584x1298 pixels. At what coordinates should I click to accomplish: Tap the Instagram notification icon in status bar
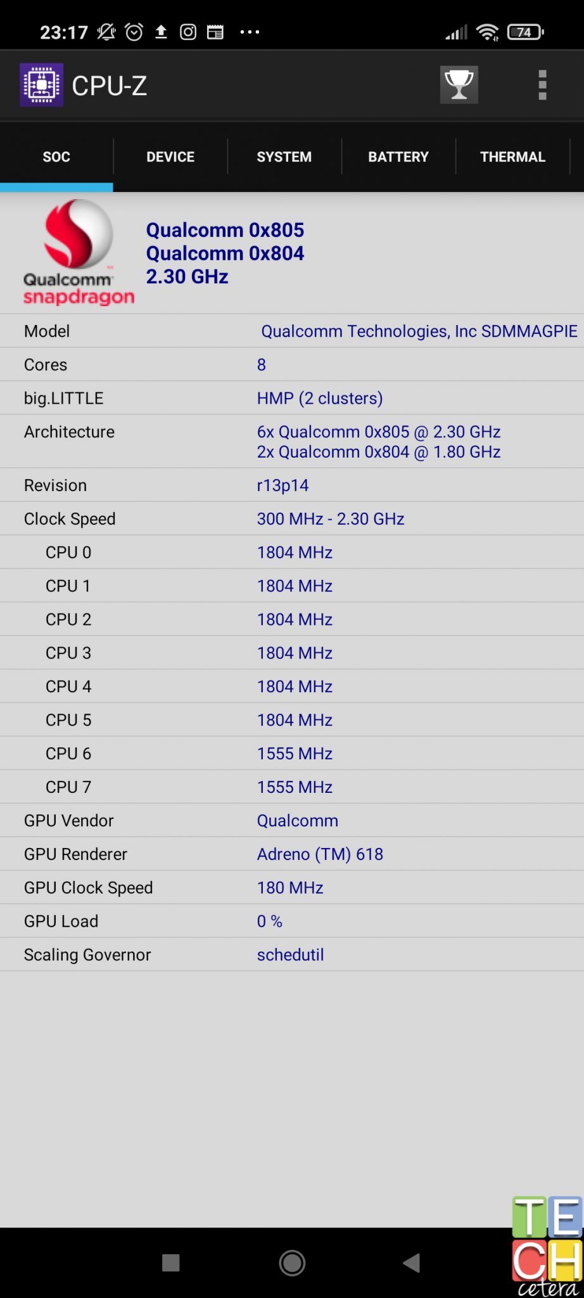click(188, 32)
